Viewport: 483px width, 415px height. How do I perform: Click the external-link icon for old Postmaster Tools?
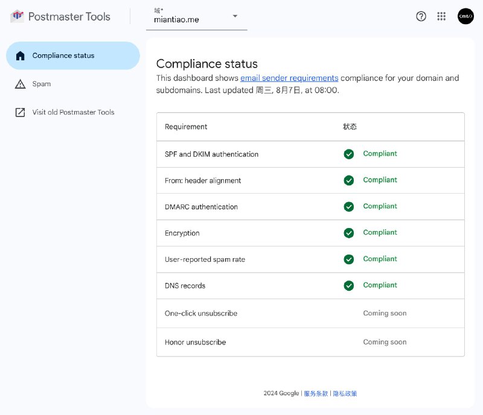(x=20, y=112)
